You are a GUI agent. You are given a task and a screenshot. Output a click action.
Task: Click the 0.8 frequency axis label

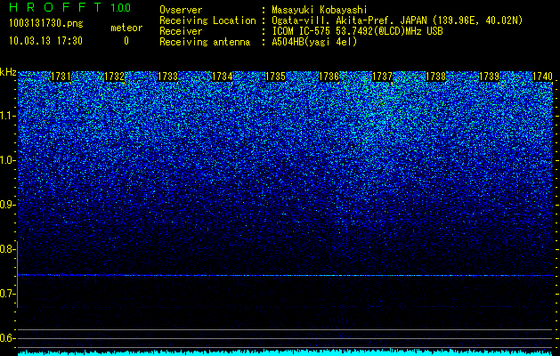tap(7, 249)
